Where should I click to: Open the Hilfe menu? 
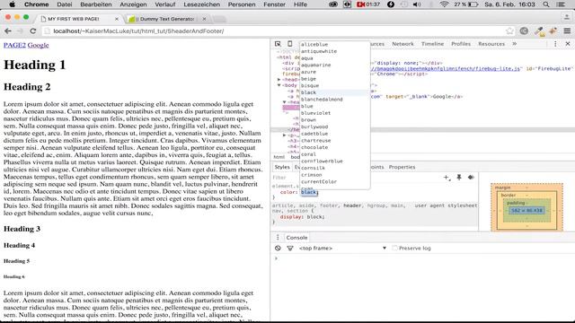(300, 4)
